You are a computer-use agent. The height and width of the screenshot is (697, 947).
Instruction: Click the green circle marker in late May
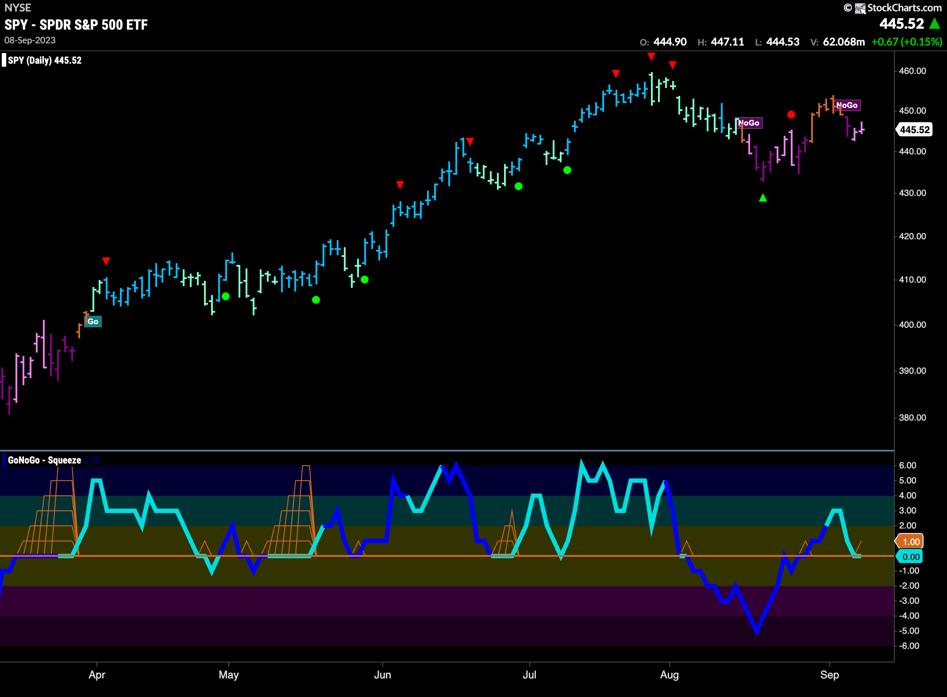[x=365, y=280]
